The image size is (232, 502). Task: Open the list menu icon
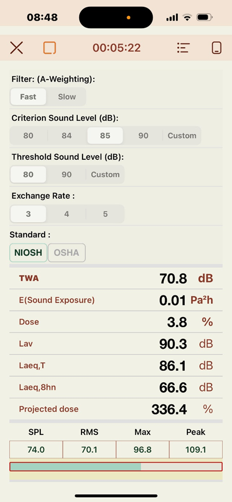pos(183,48)
